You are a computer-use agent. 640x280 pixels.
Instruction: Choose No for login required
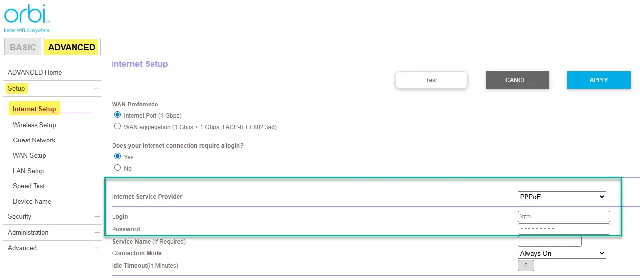117,168
